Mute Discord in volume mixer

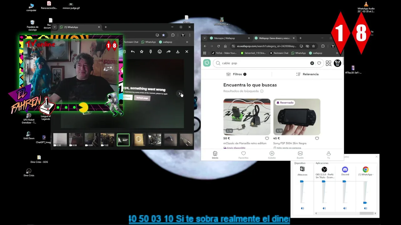click(x=345, y=208)
